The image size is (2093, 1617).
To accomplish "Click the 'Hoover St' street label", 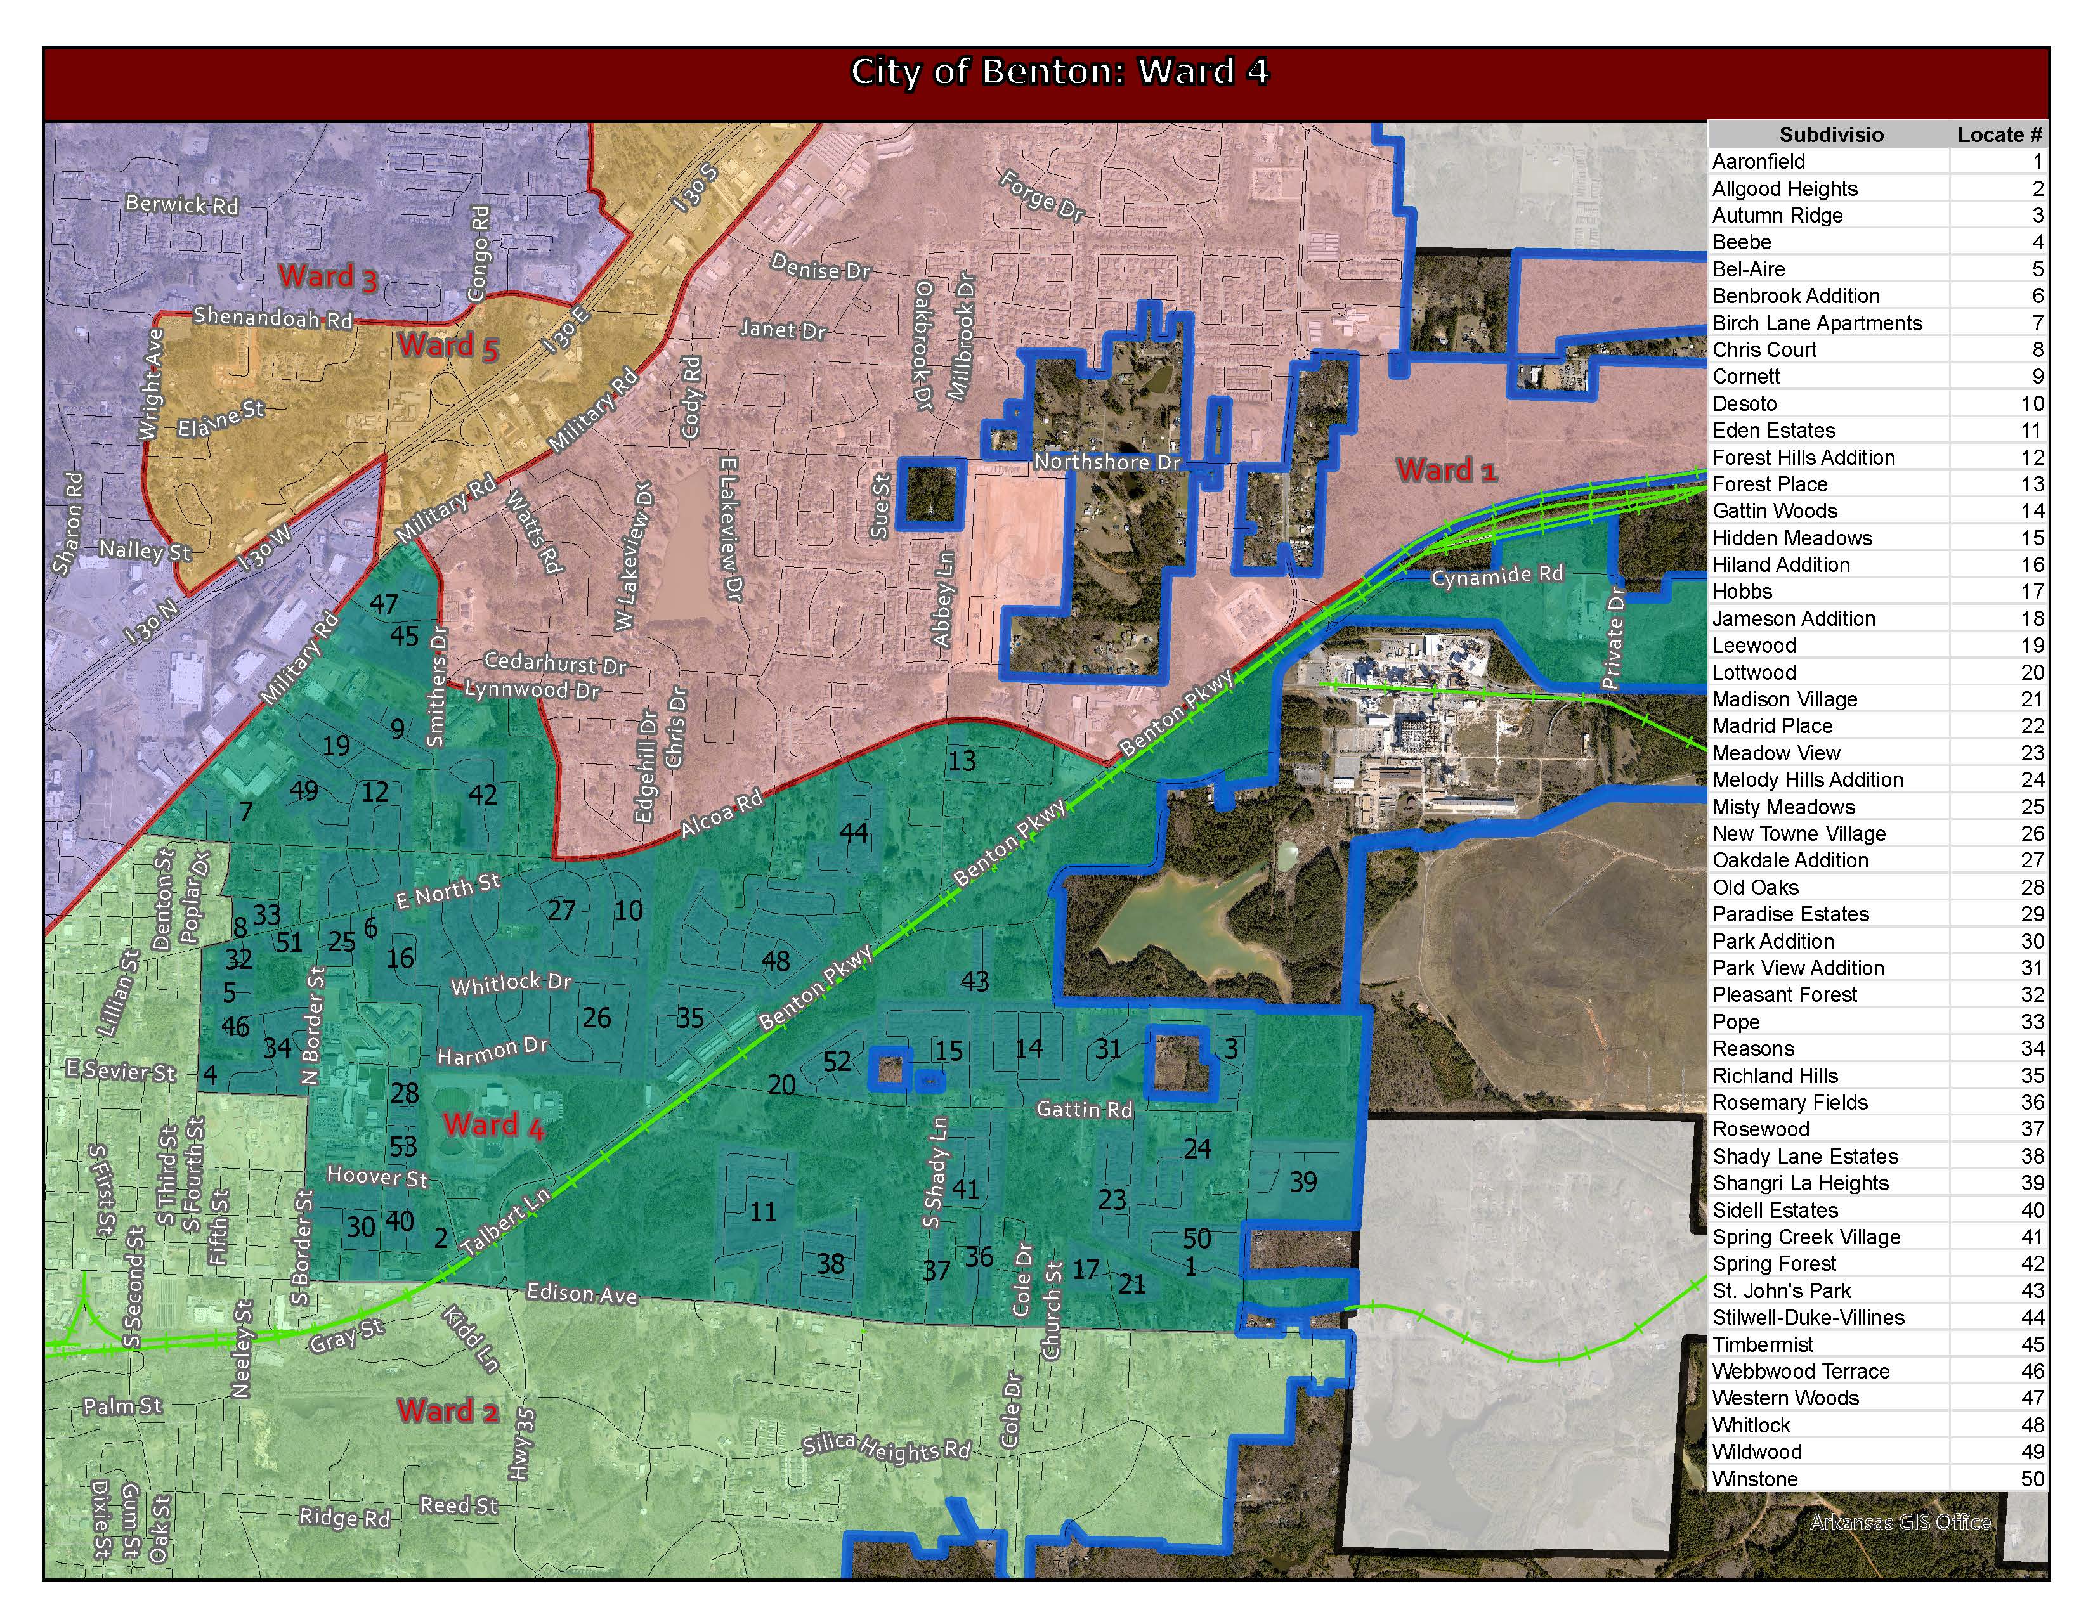I will [x=377, y=1176].
